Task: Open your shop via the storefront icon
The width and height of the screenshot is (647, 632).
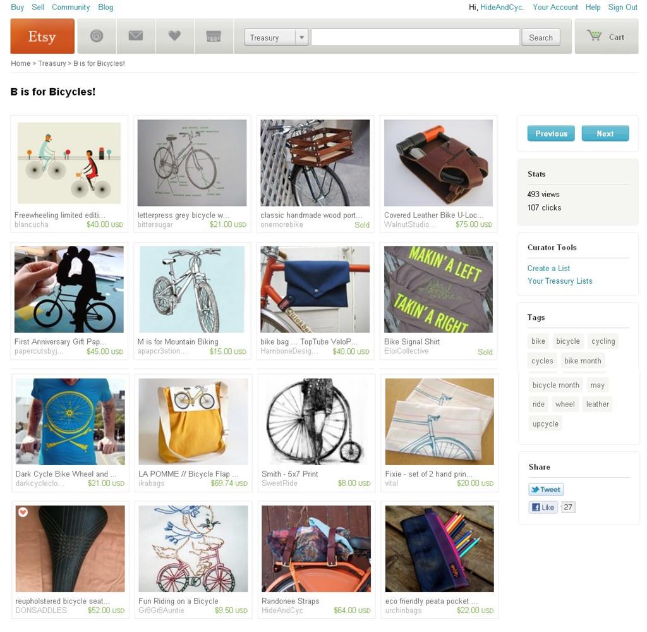Action: (x=214, y=36)
